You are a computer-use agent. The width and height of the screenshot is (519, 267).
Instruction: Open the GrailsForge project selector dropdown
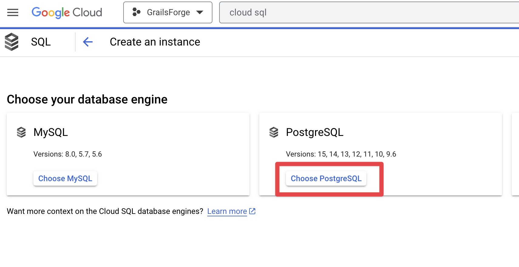click(168, 12)
